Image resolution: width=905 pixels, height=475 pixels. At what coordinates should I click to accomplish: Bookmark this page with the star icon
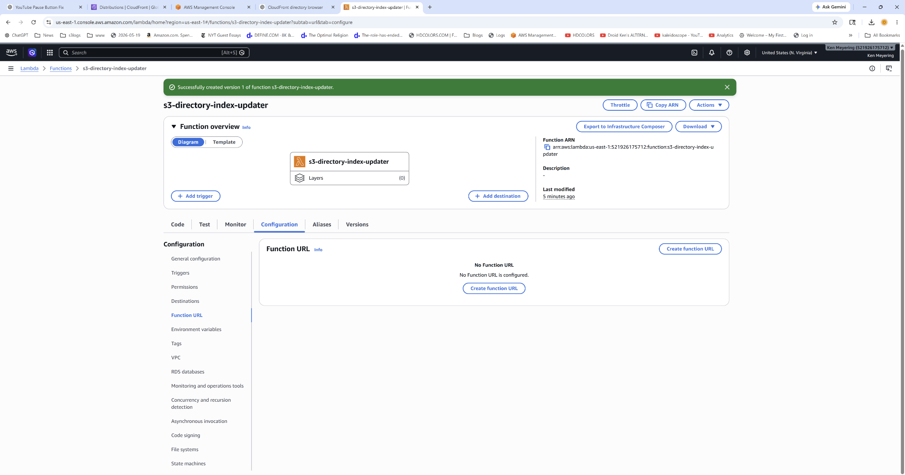835,22
